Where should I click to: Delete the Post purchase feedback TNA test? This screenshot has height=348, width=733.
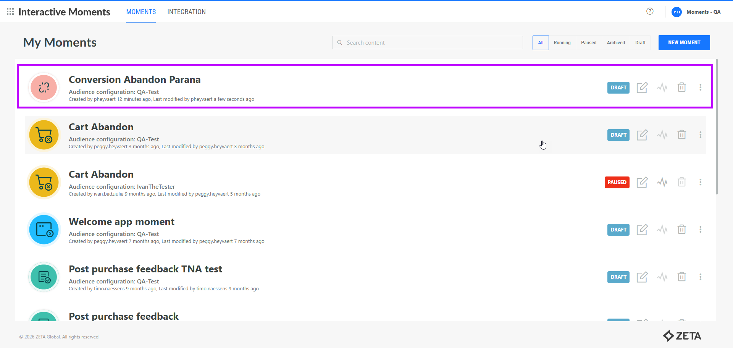click(x=681, y=277)
